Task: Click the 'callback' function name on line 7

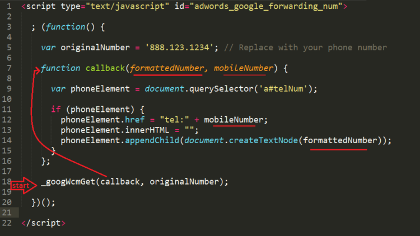Action: 105,68
